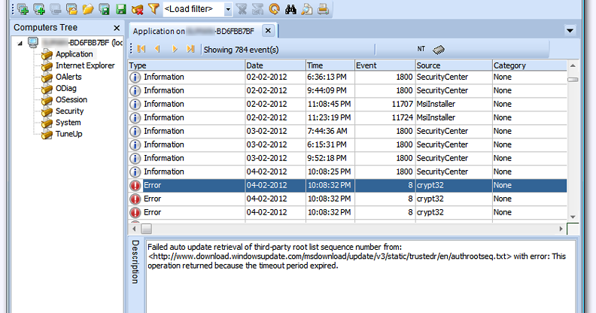Open Find with the binoculars icon
The width and height of the screenshot is (596, 313).
(290, 9)
